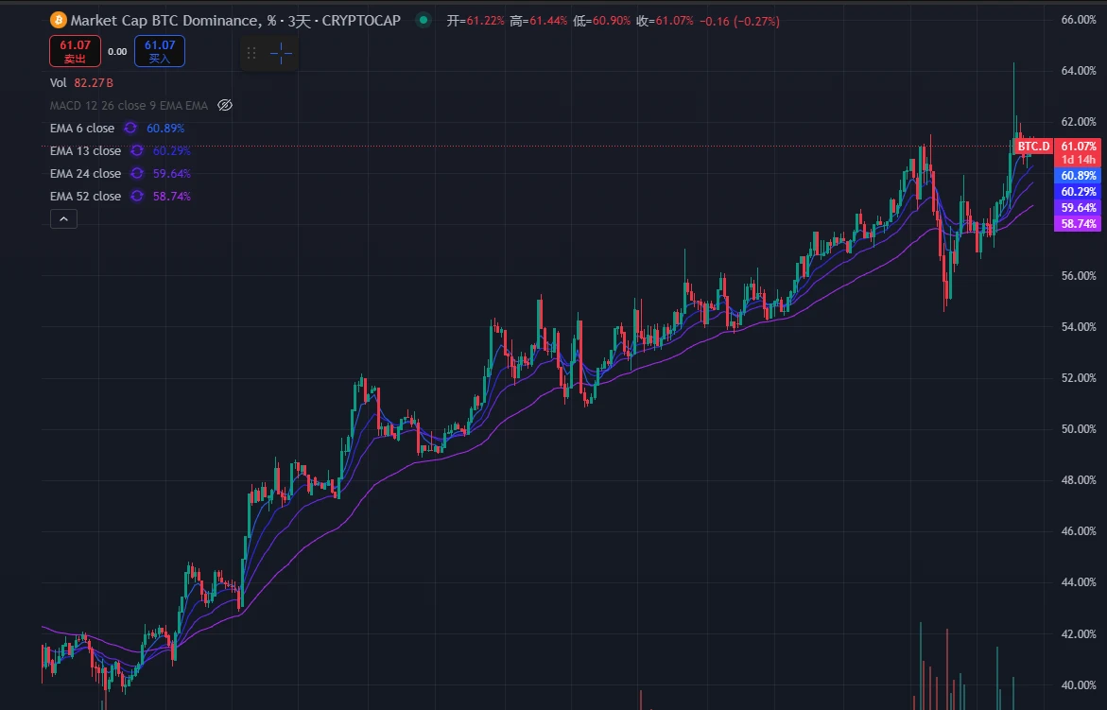Click the EMA 6 refresh icon

click(x=130, y=129)
